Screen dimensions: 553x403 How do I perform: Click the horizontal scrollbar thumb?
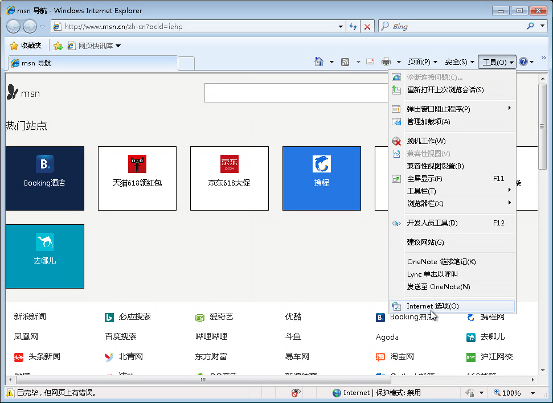point(203,380)
